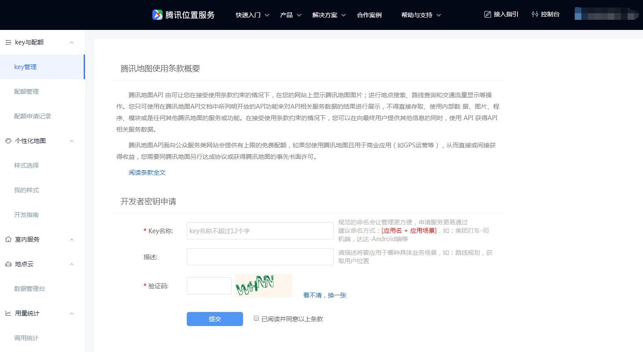This screenshot has width=643, height=352.
Task: Click the 腾讯地图使用条款概要 heading
Action: pos(160,69)
